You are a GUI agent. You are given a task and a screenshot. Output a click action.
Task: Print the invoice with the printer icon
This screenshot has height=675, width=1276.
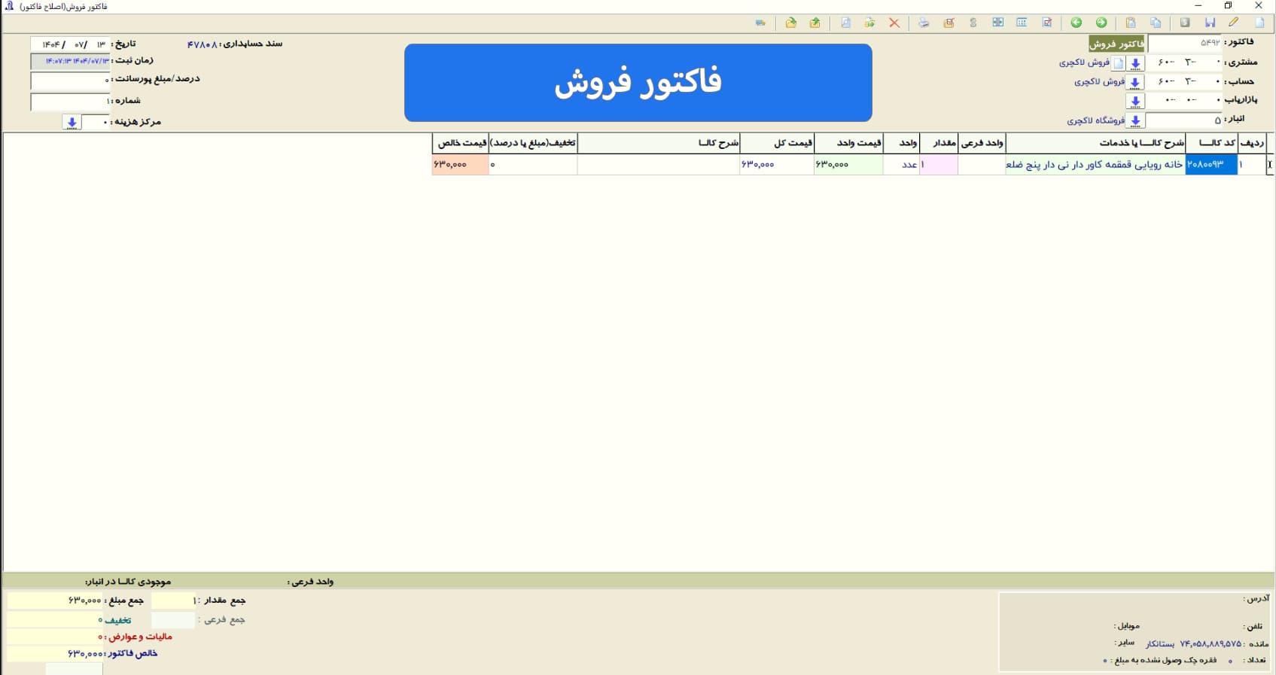click(924, 23)
